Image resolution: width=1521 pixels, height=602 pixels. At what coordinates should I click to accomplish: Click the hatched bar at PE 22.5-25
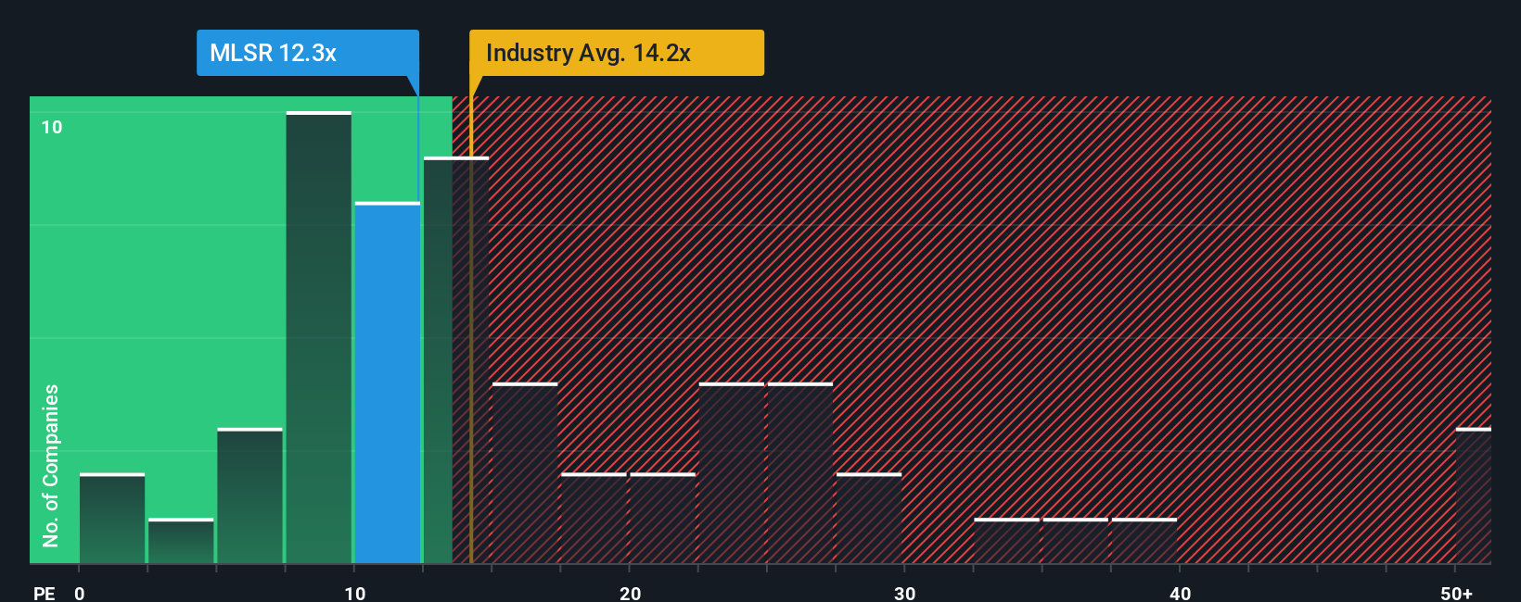[x=732, y=473]
